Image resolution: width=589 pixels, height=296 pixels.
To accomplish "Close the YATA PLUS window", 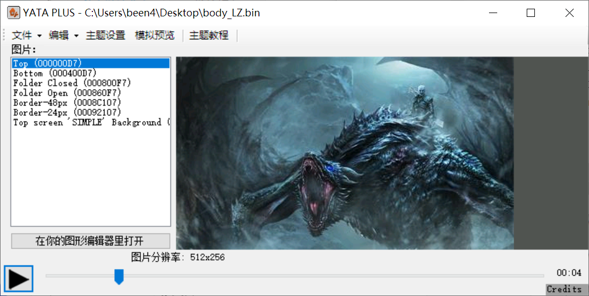I will (569, 13).
